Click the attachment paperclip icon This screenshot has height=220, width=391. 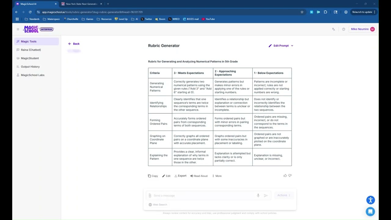[150, 196]
